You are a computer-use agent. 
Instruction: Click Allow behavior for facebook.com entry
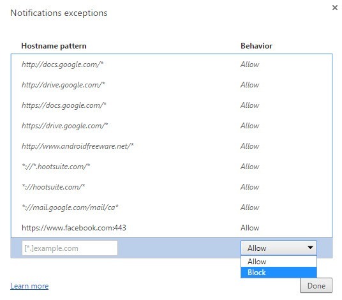(249, 228)
